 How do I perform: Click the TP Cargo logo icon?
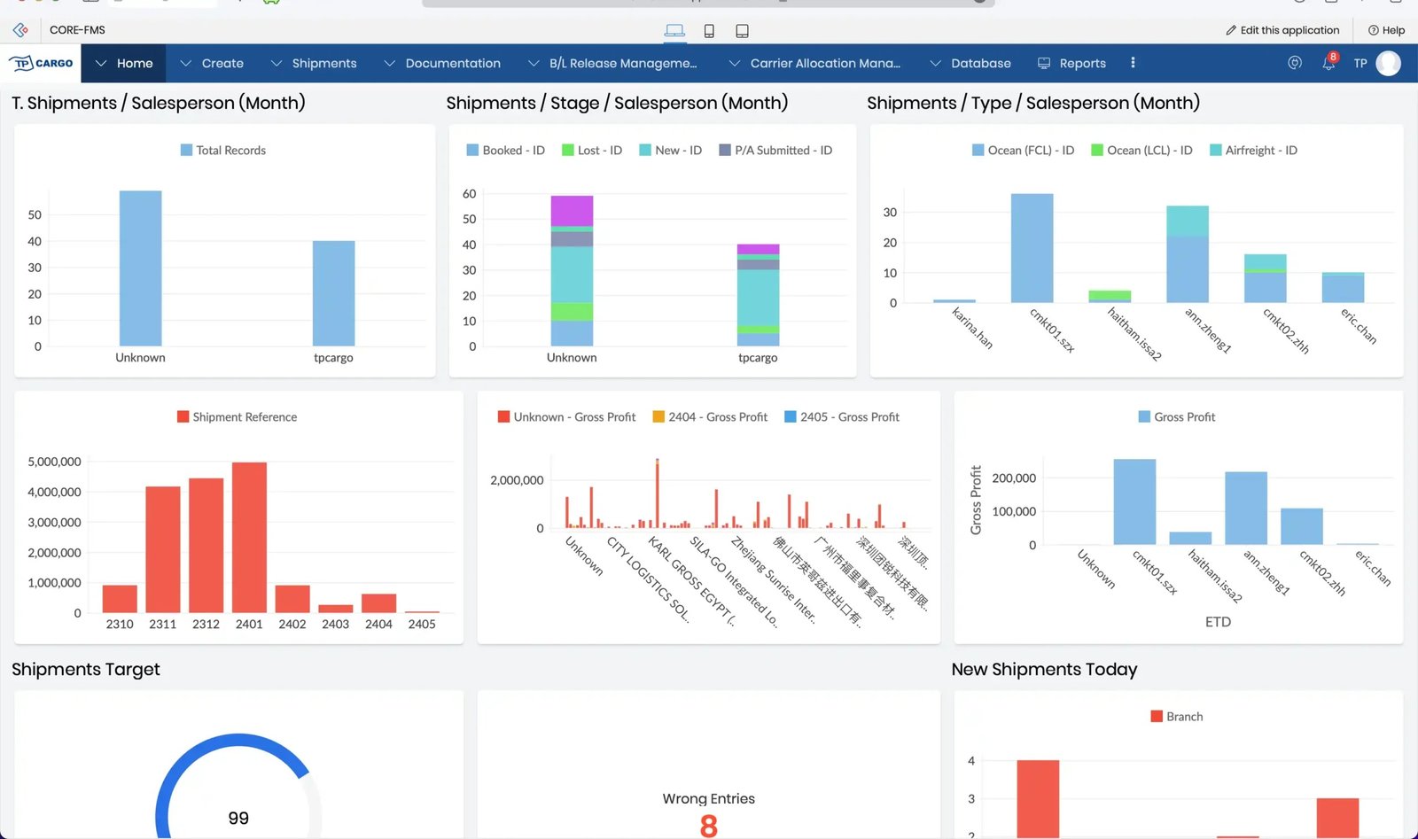pyautogui.click(x=41, y=63)
